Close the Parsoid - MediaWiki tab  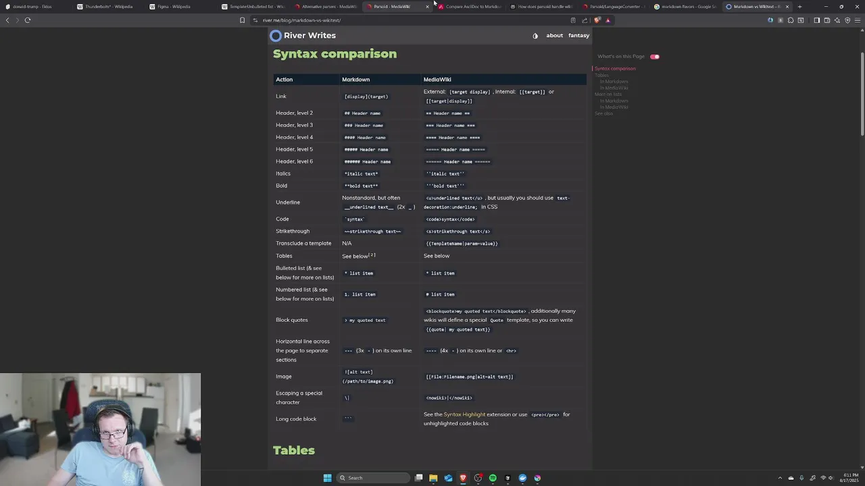[427, 7]
